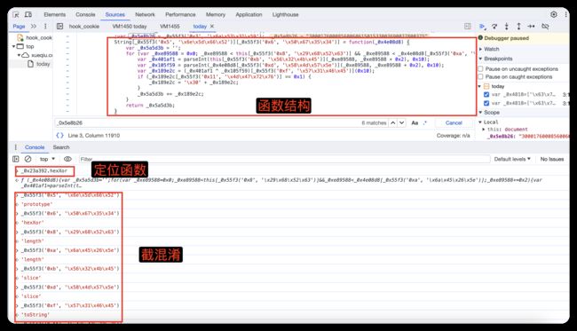The image size is (577, 331).
Task: Open drawer three-dot menu beside Console
Action: tap(15, 147)
